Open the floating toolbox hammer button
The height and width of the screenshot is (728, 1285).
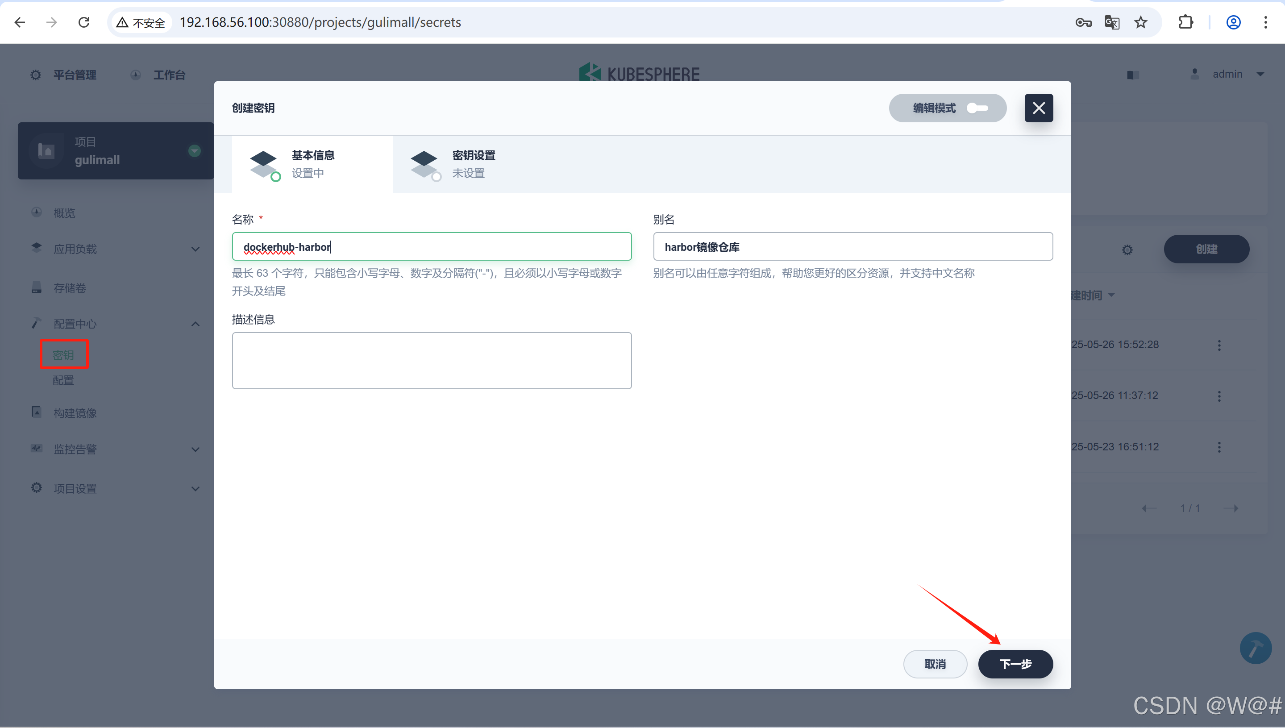click(1255, 648)
